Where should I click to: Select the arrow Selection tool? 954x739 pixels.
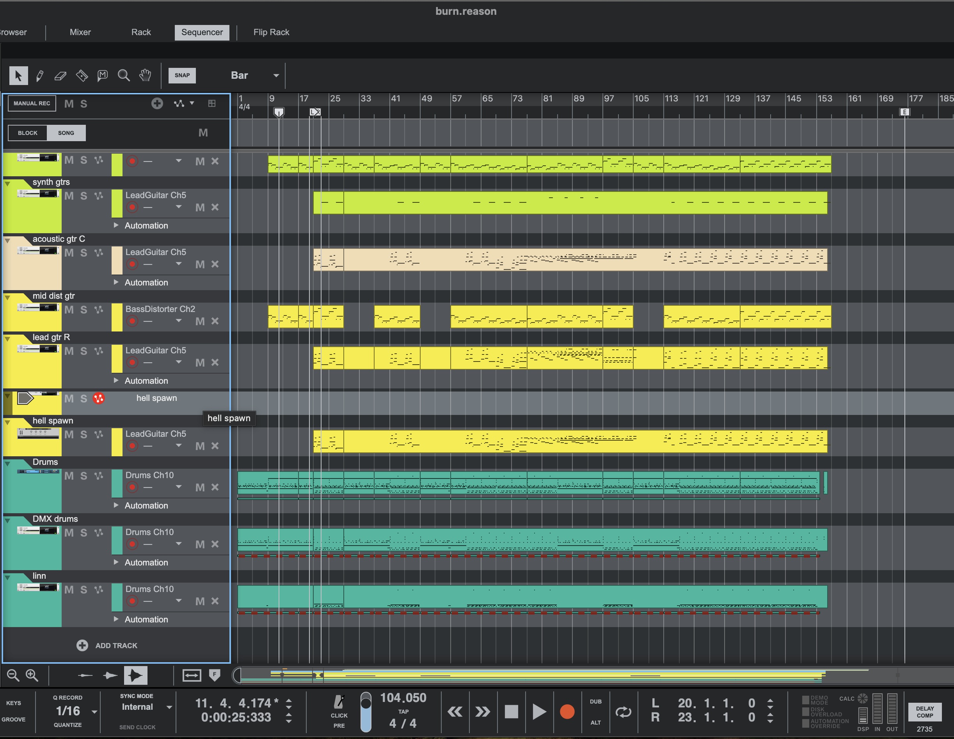coord(18,76)
